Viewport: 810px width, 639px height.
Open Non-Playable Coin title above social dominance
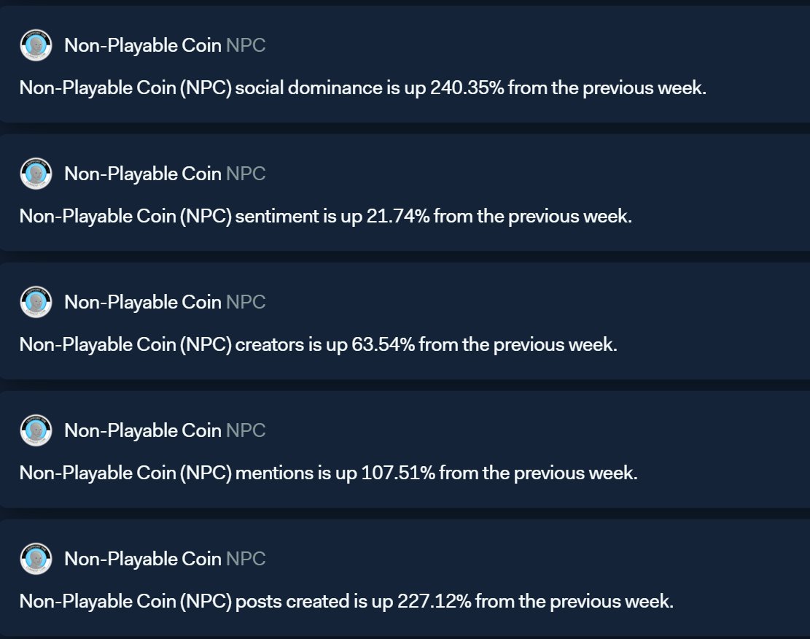coord(143,45)
